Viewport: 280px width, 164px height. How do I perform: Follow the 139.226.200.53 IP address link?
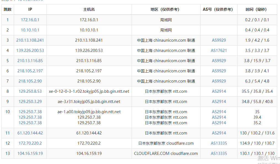click(x=30, y=50)
